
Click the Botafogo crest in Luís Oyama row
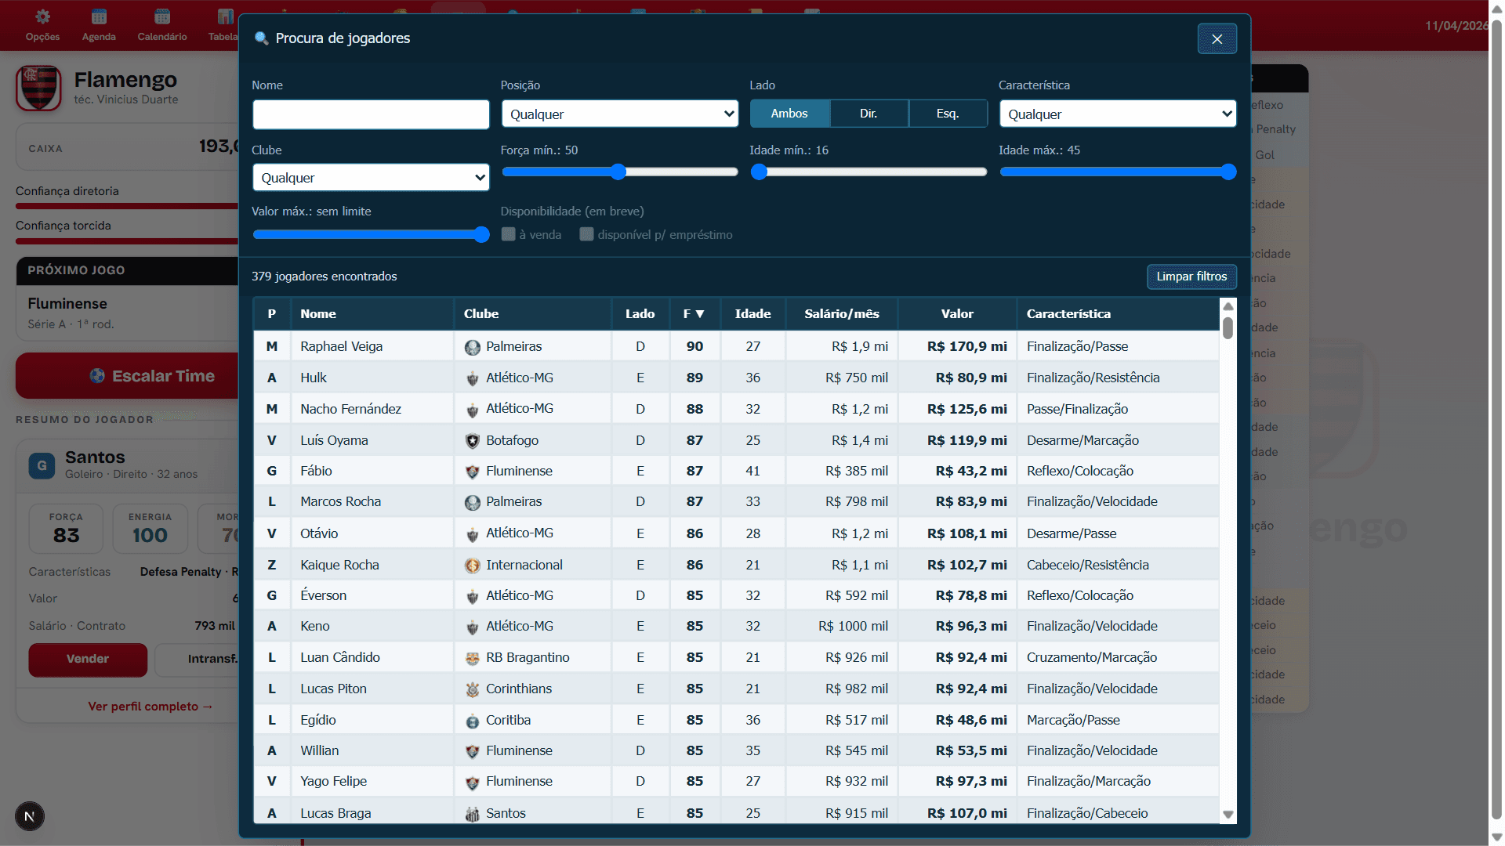pyautogui.click(x=472, y=441)
